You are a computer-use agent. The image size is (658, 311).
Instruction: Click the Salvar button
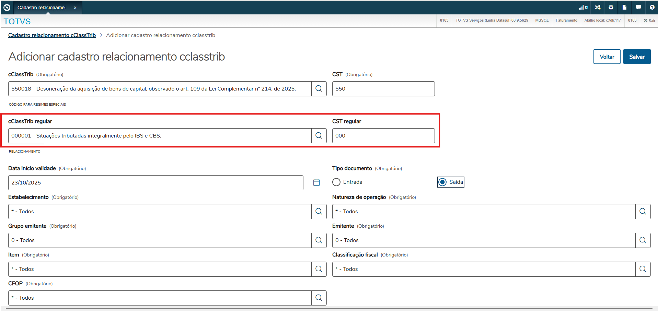(x=637, y=57)
